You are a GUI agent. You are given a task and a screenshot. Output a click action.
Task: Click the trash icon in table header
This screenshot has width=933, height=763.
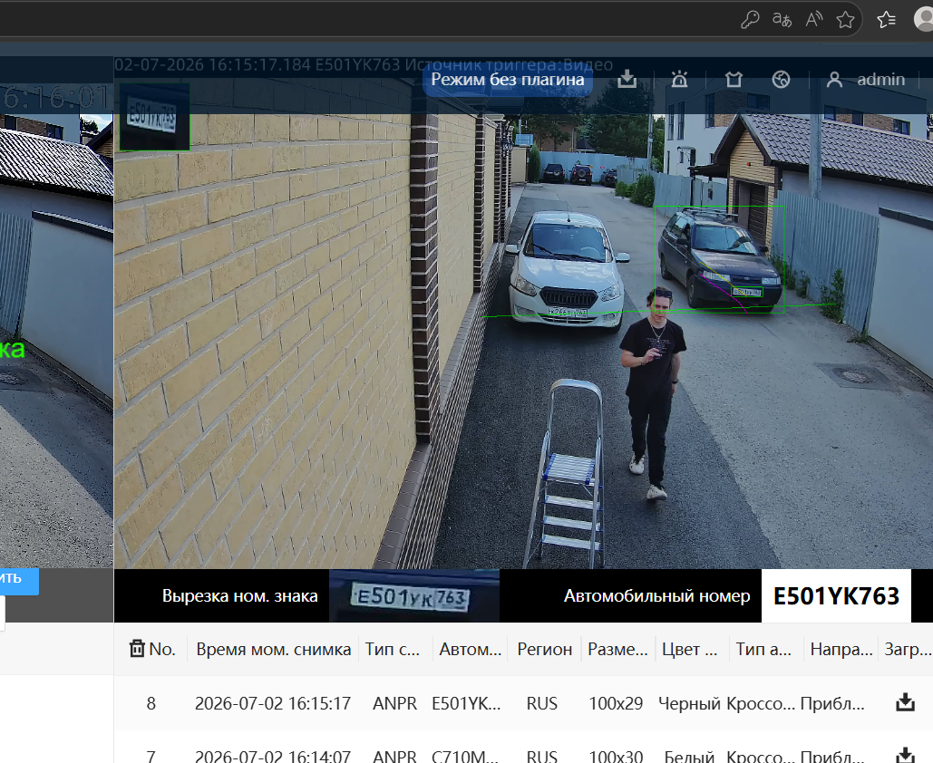(137, 648)
